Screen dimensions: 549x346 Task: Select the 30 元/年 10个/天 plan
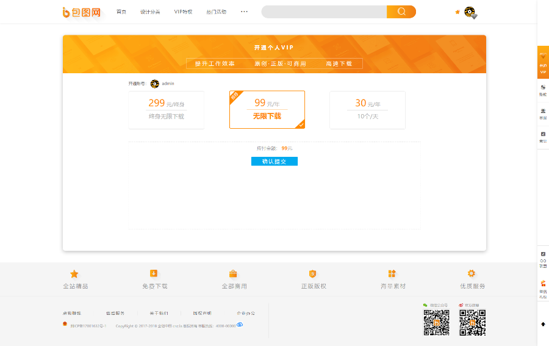[367, 110]
